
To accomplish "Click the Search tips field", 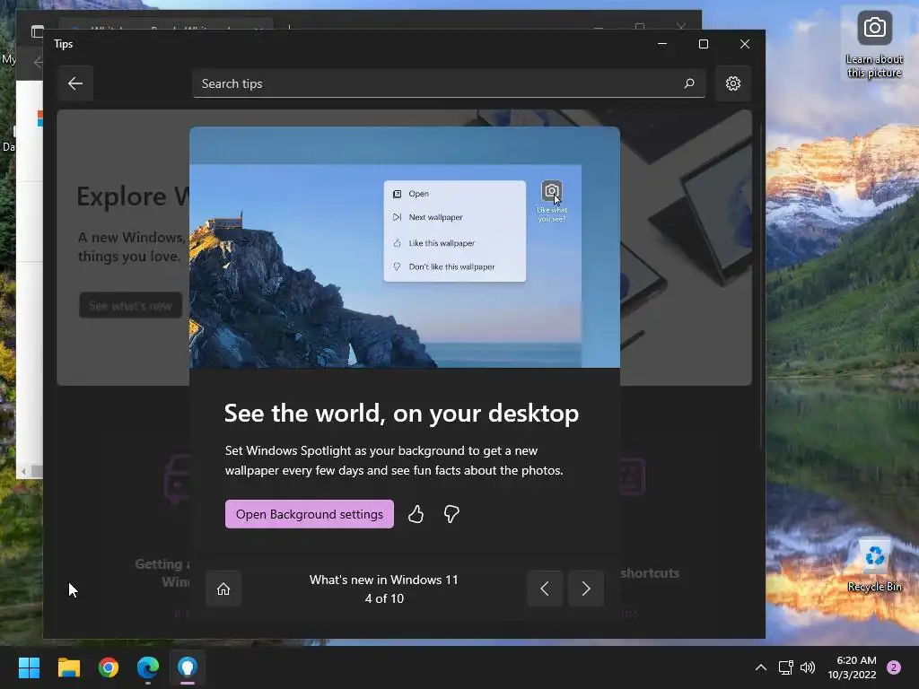I will 449,83.
